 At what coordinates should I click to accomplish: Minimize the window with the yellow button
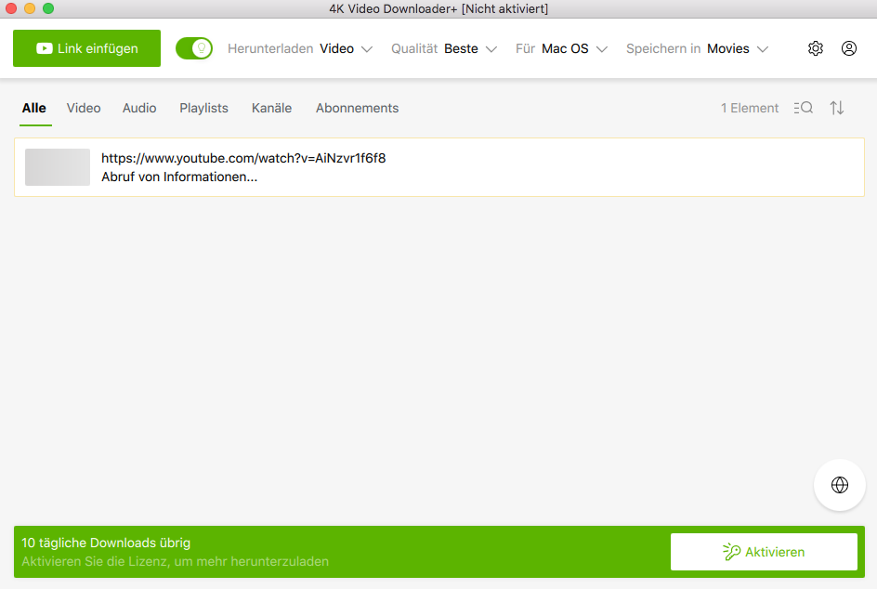tap(30, 8)
